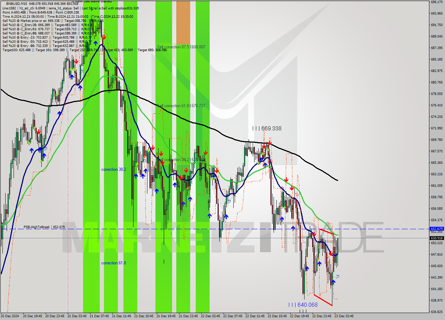Click the orange highlighted session band

[183, 22]
